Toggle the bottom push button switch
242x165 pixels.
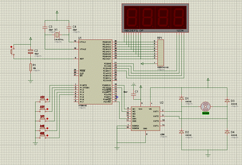click(43, 136)
